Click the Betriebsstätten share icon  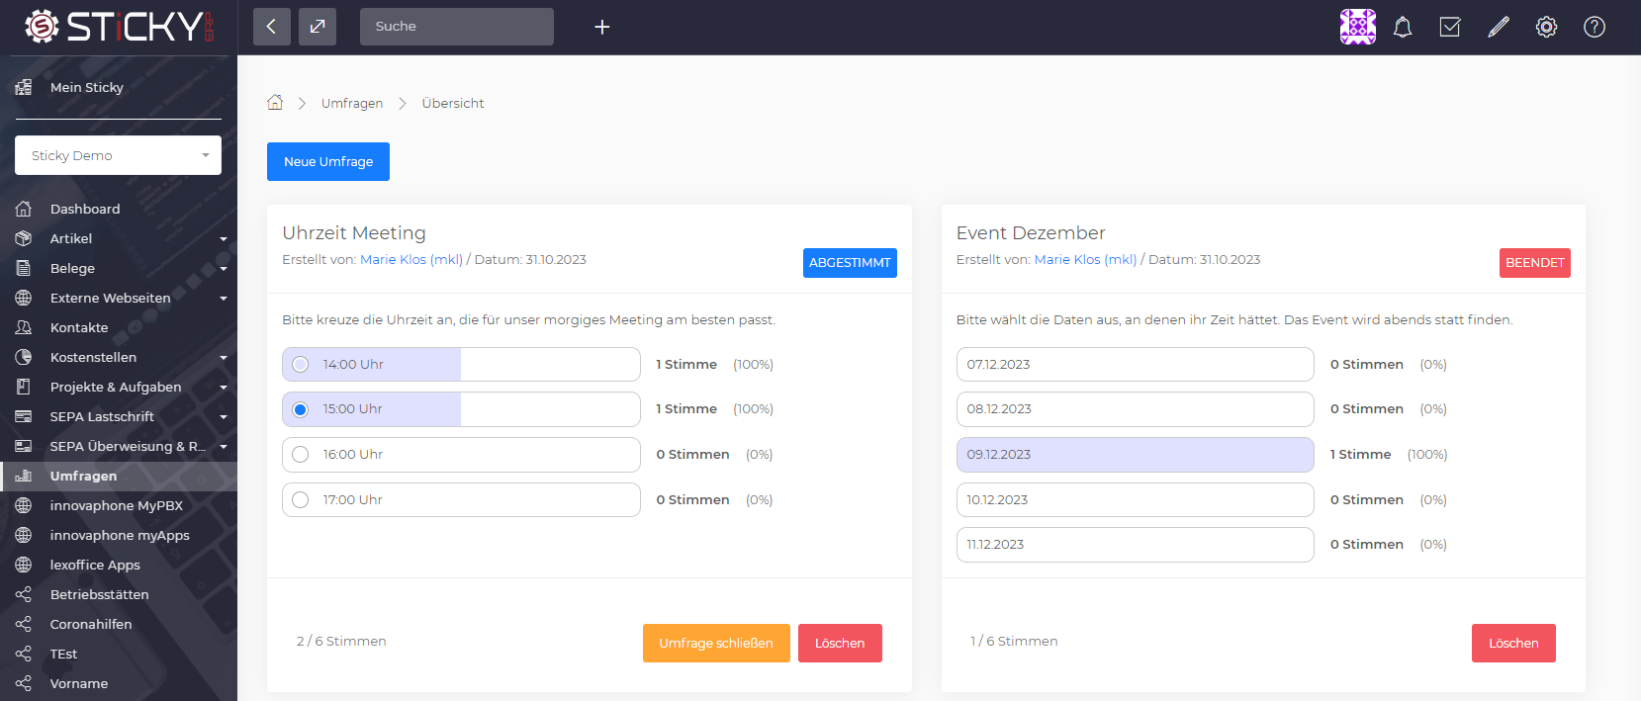click(24, 594)
